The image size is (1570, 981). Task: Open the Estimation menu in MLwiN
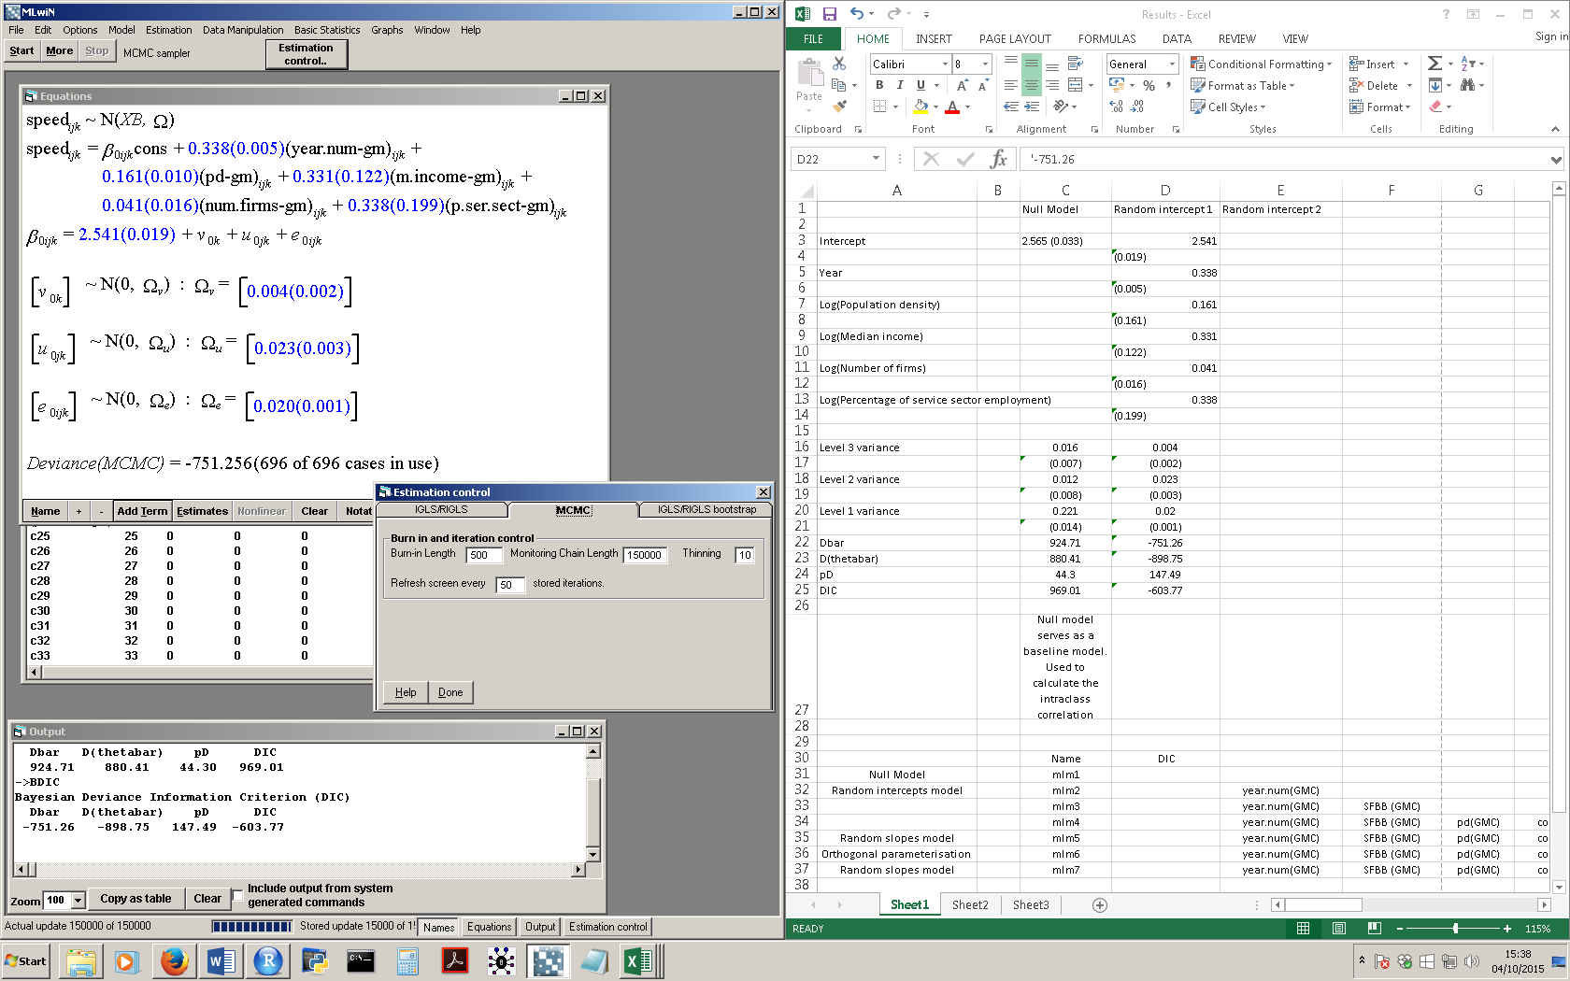click(x=168, y=30)
